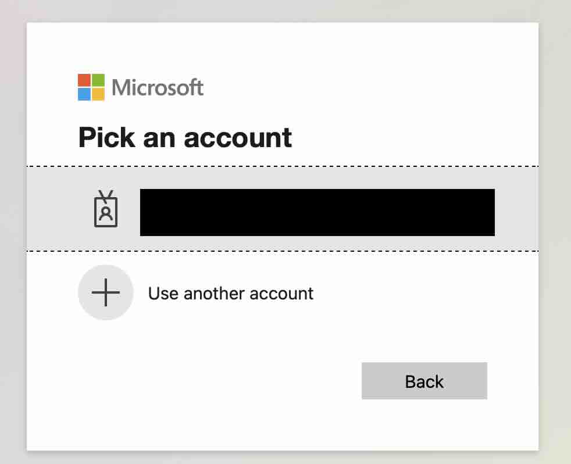The width and height of the screenshot is (571, 464).
Task: Click the Pick an account heading
Action: pos(184,138)
